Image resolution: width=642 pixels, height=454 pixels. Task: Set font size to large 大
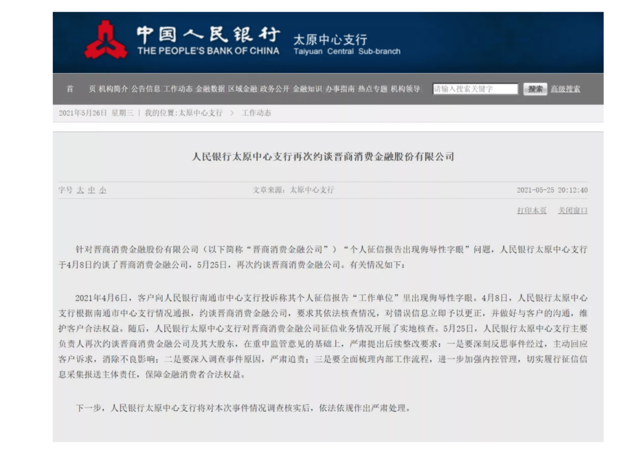tap(80, 191)
